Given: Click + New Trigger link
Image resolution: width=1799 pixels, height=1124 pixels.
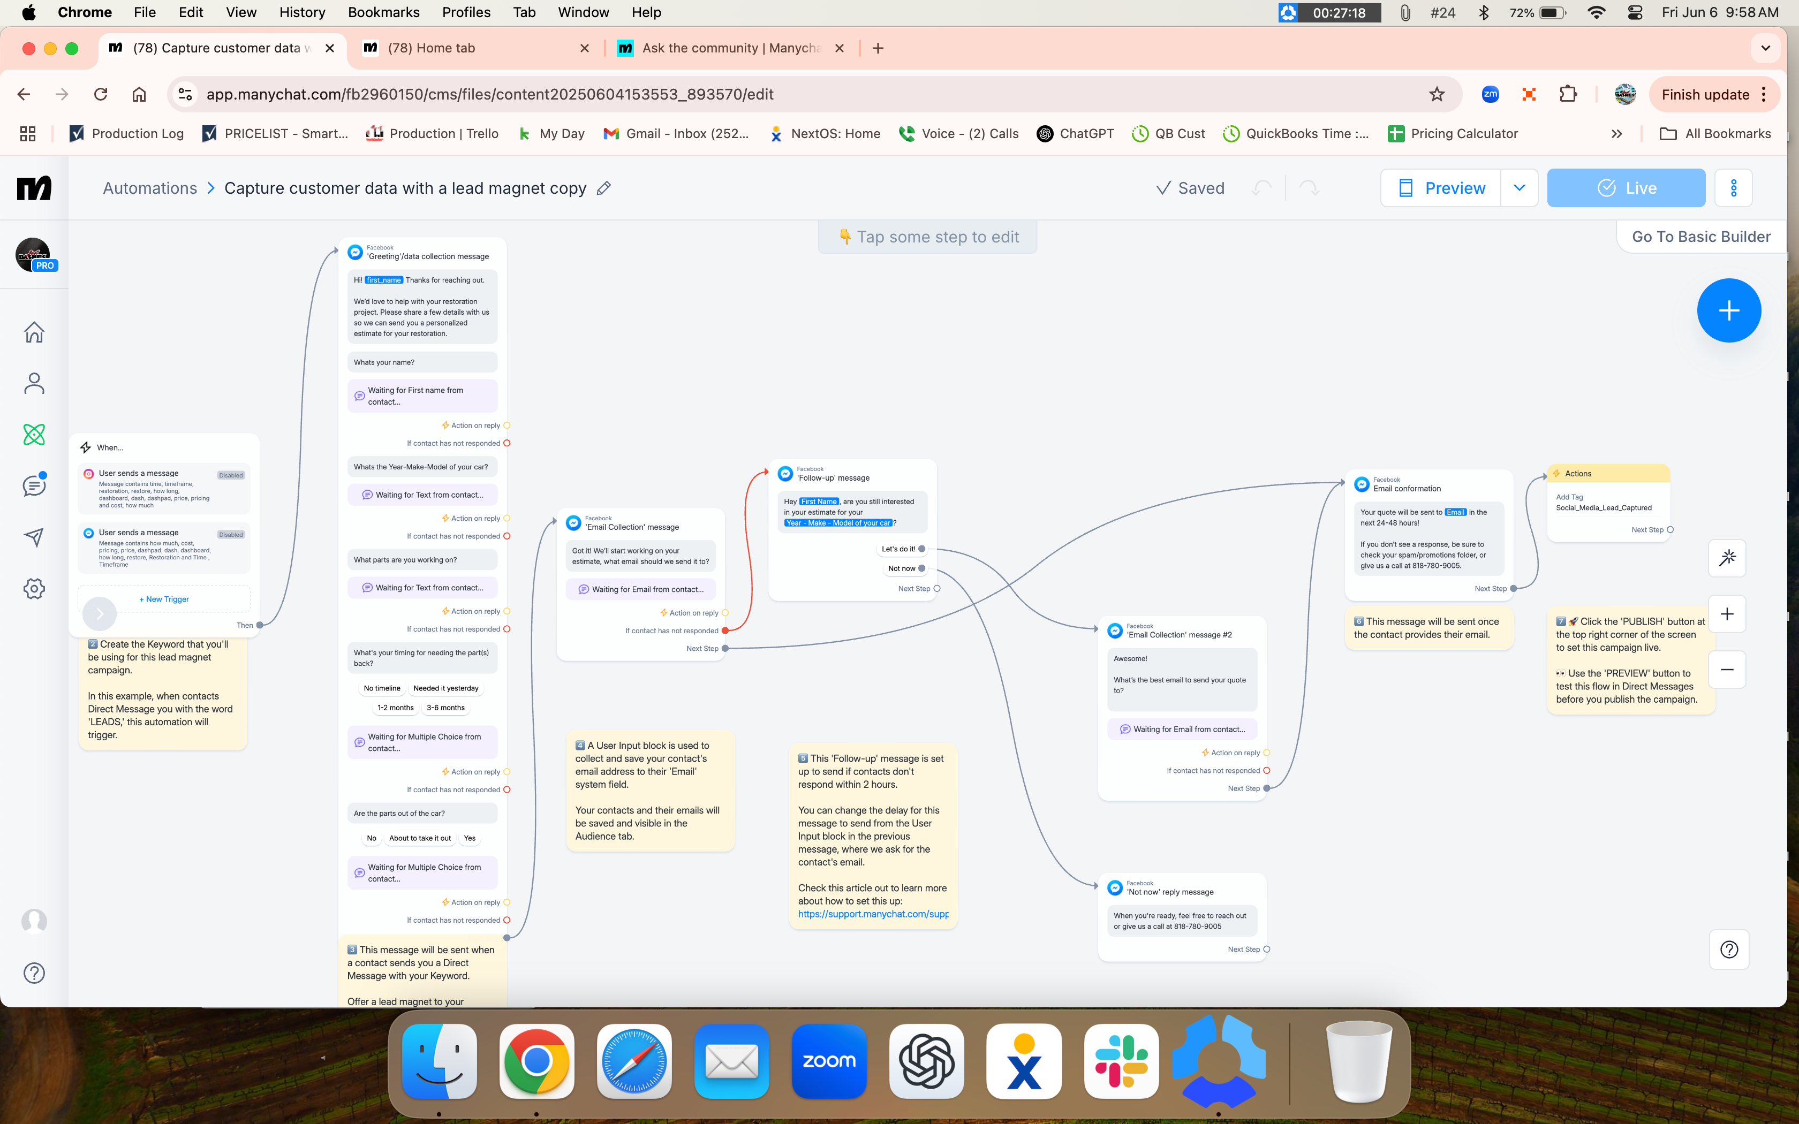Looking at the screenshot, I should click(164, 599).
